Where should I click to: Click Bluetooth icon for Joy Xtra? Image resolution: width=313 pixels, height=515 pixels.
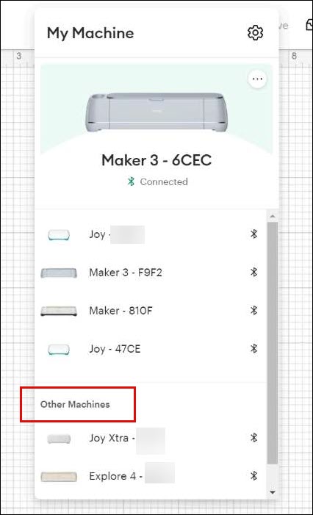[x=253, y=438]
